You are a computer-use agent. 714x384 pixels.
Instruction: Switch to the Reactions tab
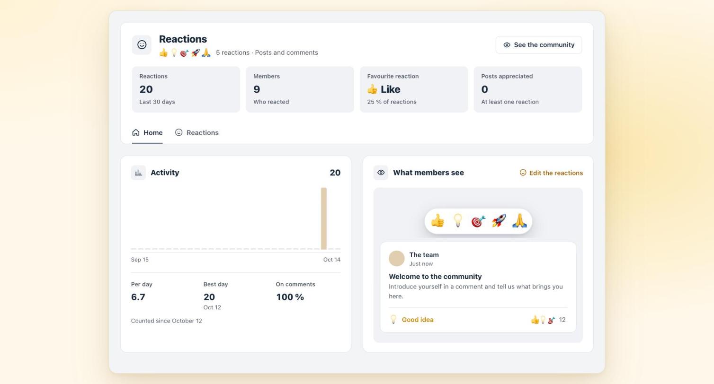click(x=197, y=133)
